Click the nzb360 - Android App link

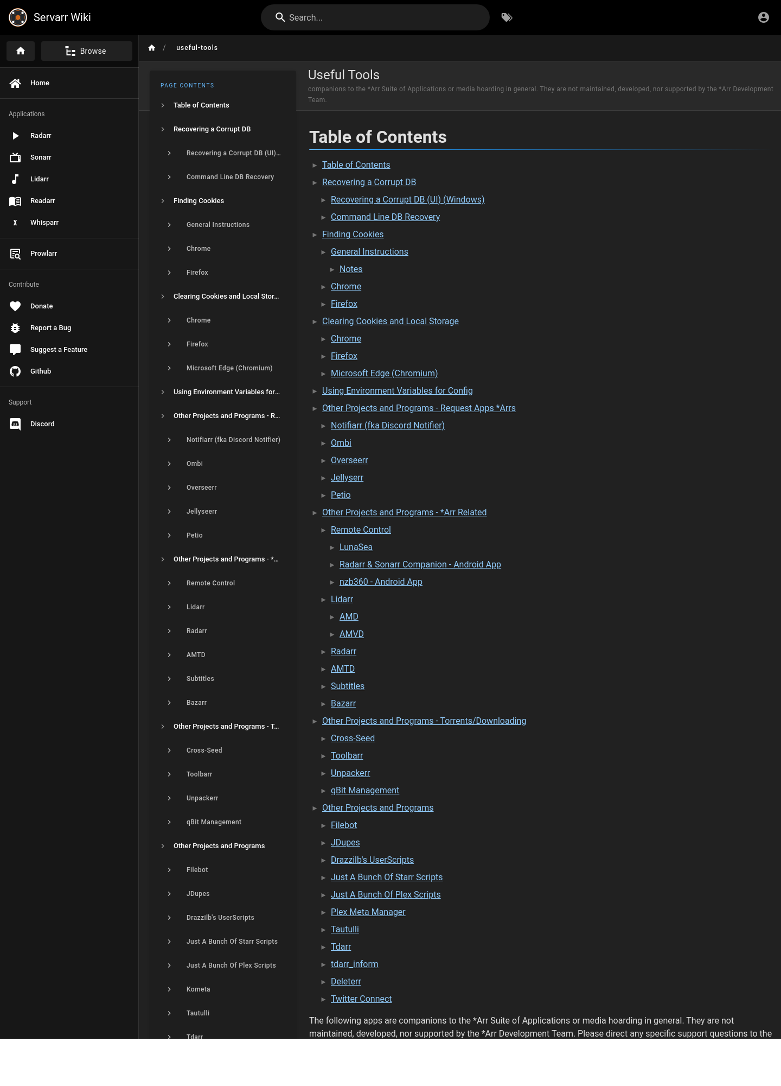(x=381, y=582)
